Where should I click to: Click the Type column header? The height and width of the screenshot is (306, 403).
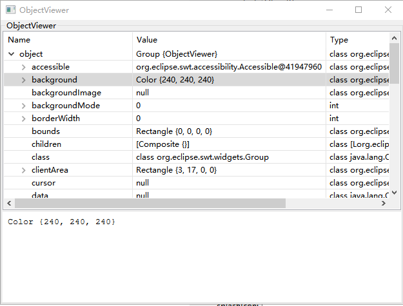click(x=357, y=40)
